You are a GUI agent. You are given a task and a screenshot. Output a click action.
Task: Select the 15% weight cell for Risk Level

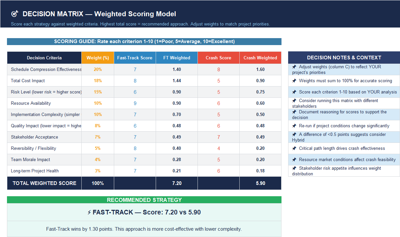[98, 92]
